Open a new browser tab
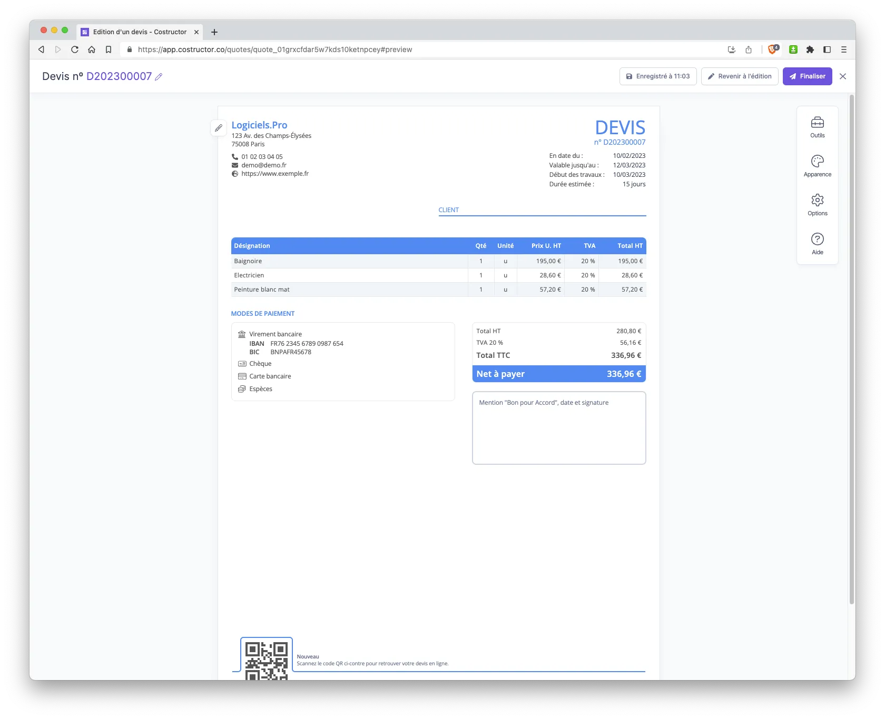The height and width of the screenshot is (719, 885). (x=214, y=32)
